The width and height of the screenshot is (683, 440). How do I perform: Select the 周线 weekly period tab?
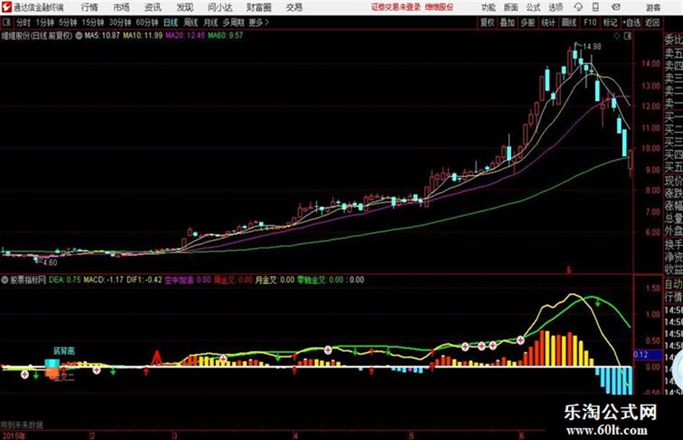click(191, 22)
